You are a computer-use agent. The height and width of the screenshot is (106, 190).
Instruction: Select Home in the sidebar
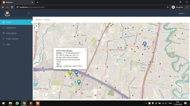point(16,22)
